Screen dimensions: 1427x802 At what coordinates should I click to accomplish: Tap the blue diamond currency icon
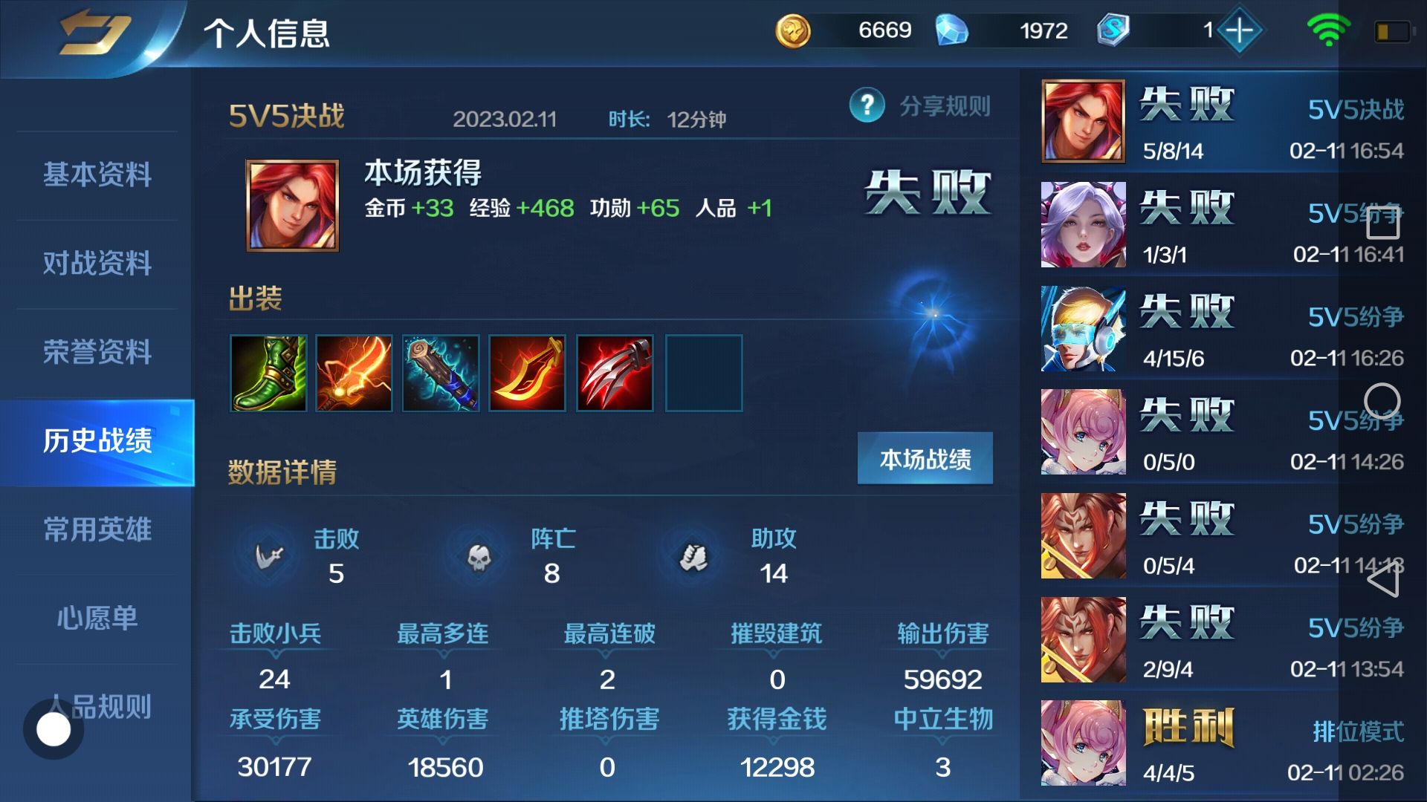pos(951,30)
